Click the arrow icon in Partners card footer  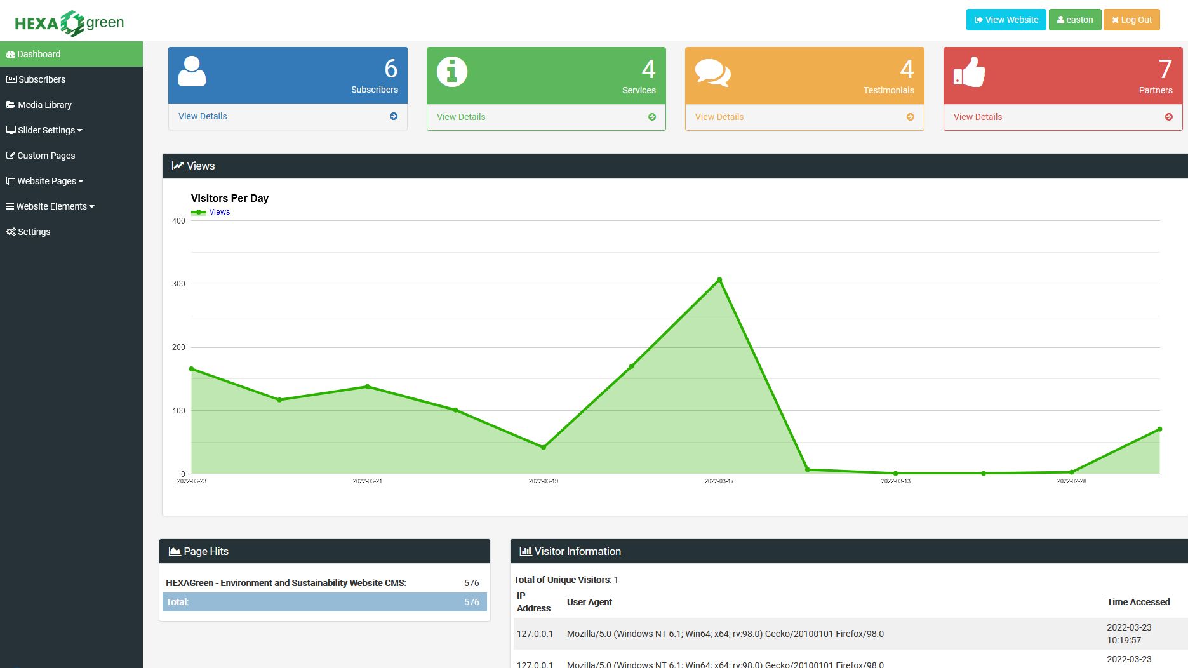point(1168,117)
